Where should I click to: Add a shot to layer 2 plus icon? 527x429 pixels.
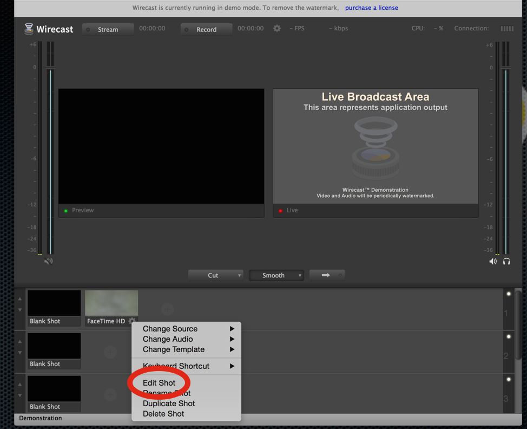click(x=110, y=352)
